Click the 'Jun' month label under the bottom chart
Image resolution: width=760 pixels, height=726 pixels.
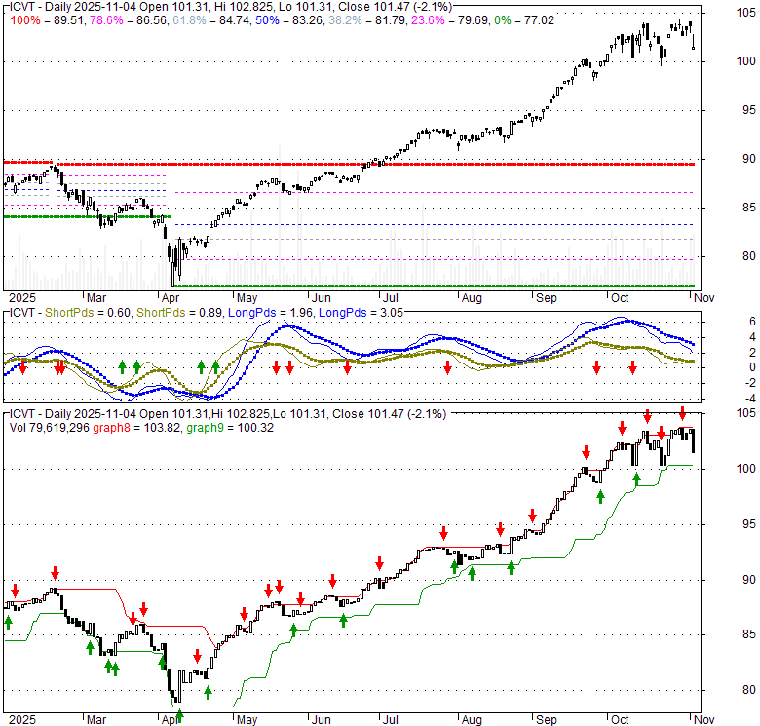pyautogui.click(x=321, y=720)
